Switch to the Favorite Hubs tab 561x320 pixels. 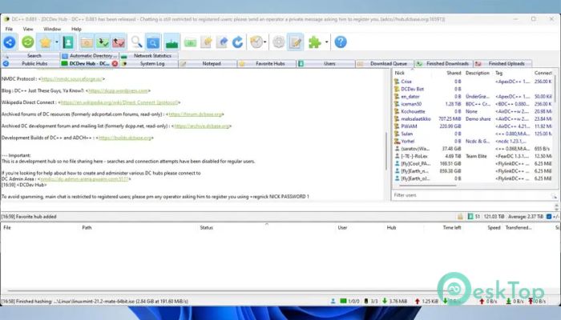(x=267, y=63)
